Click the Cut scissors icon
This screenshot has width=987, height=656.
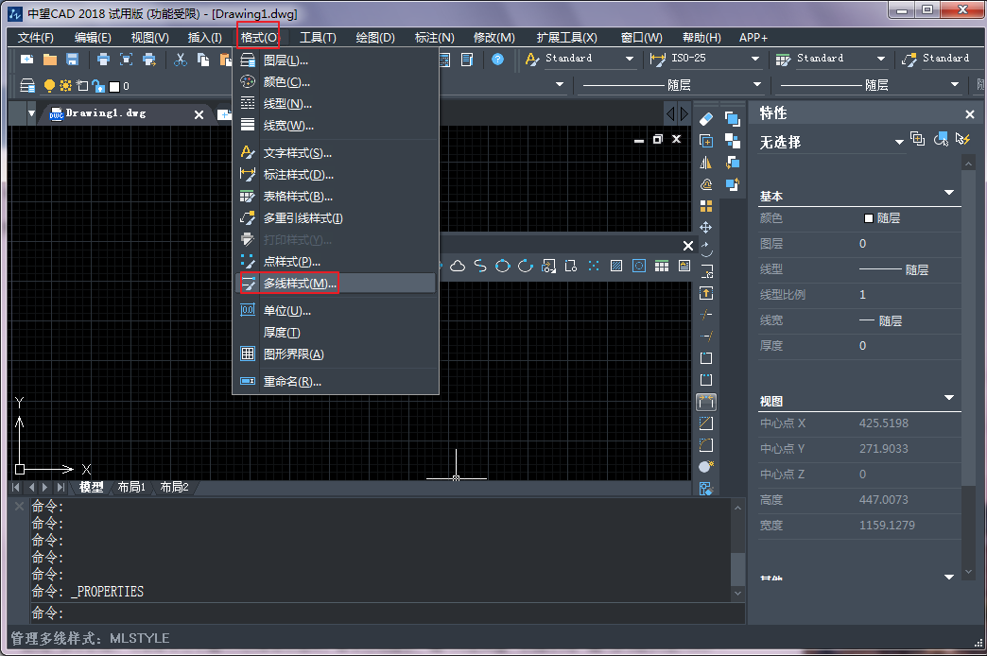click(x=180, y=60)
